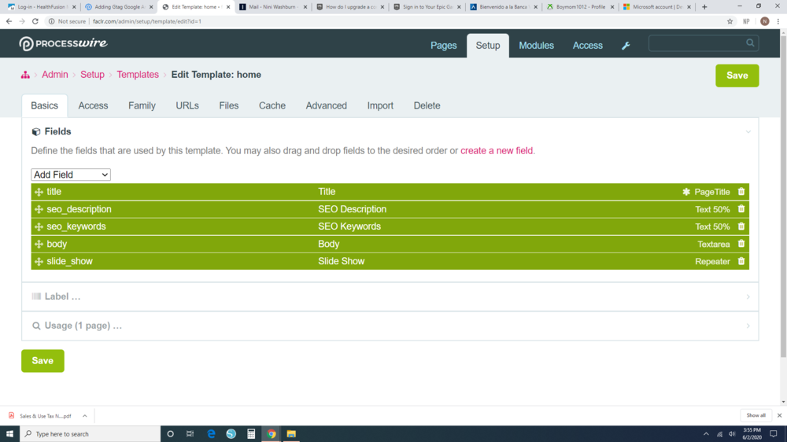Viewport: 787px width, 442px height.
Task: Click the site tree icon in breadcrumb
Action: (x=25, y=75)
